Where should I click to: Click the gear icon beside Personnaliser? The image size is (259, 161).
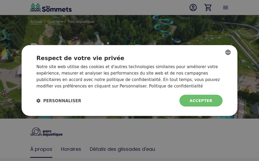[39, 101]
